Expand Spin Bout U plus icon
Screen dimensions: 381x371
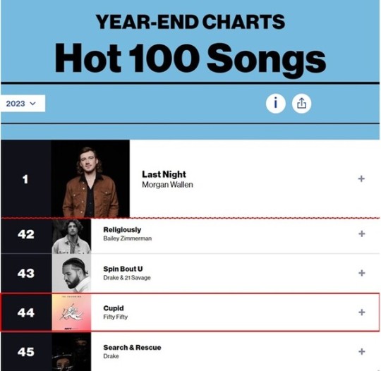361,273
